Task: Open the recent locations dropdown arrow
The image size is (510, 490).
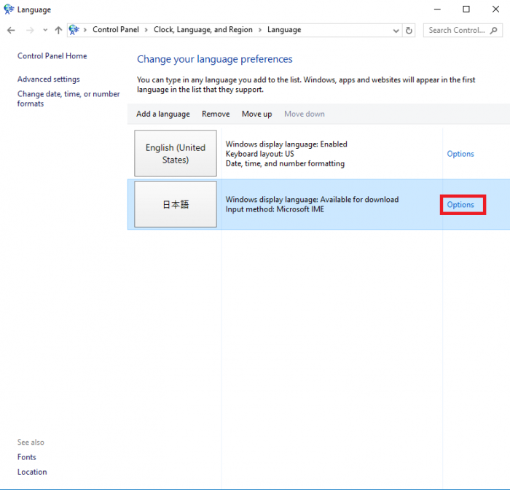Action: click(x=45, y=31)
